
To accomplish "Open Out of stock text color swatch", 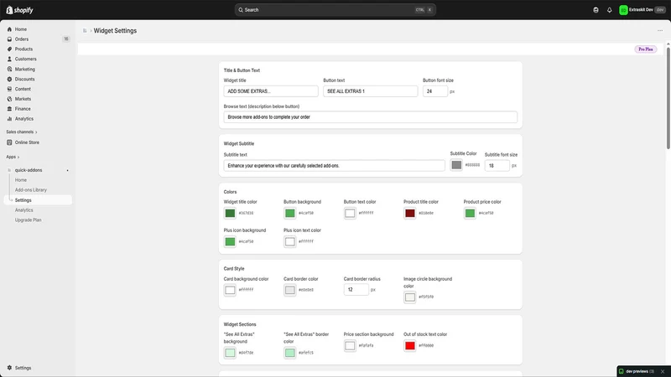I will tap(409, 345).
